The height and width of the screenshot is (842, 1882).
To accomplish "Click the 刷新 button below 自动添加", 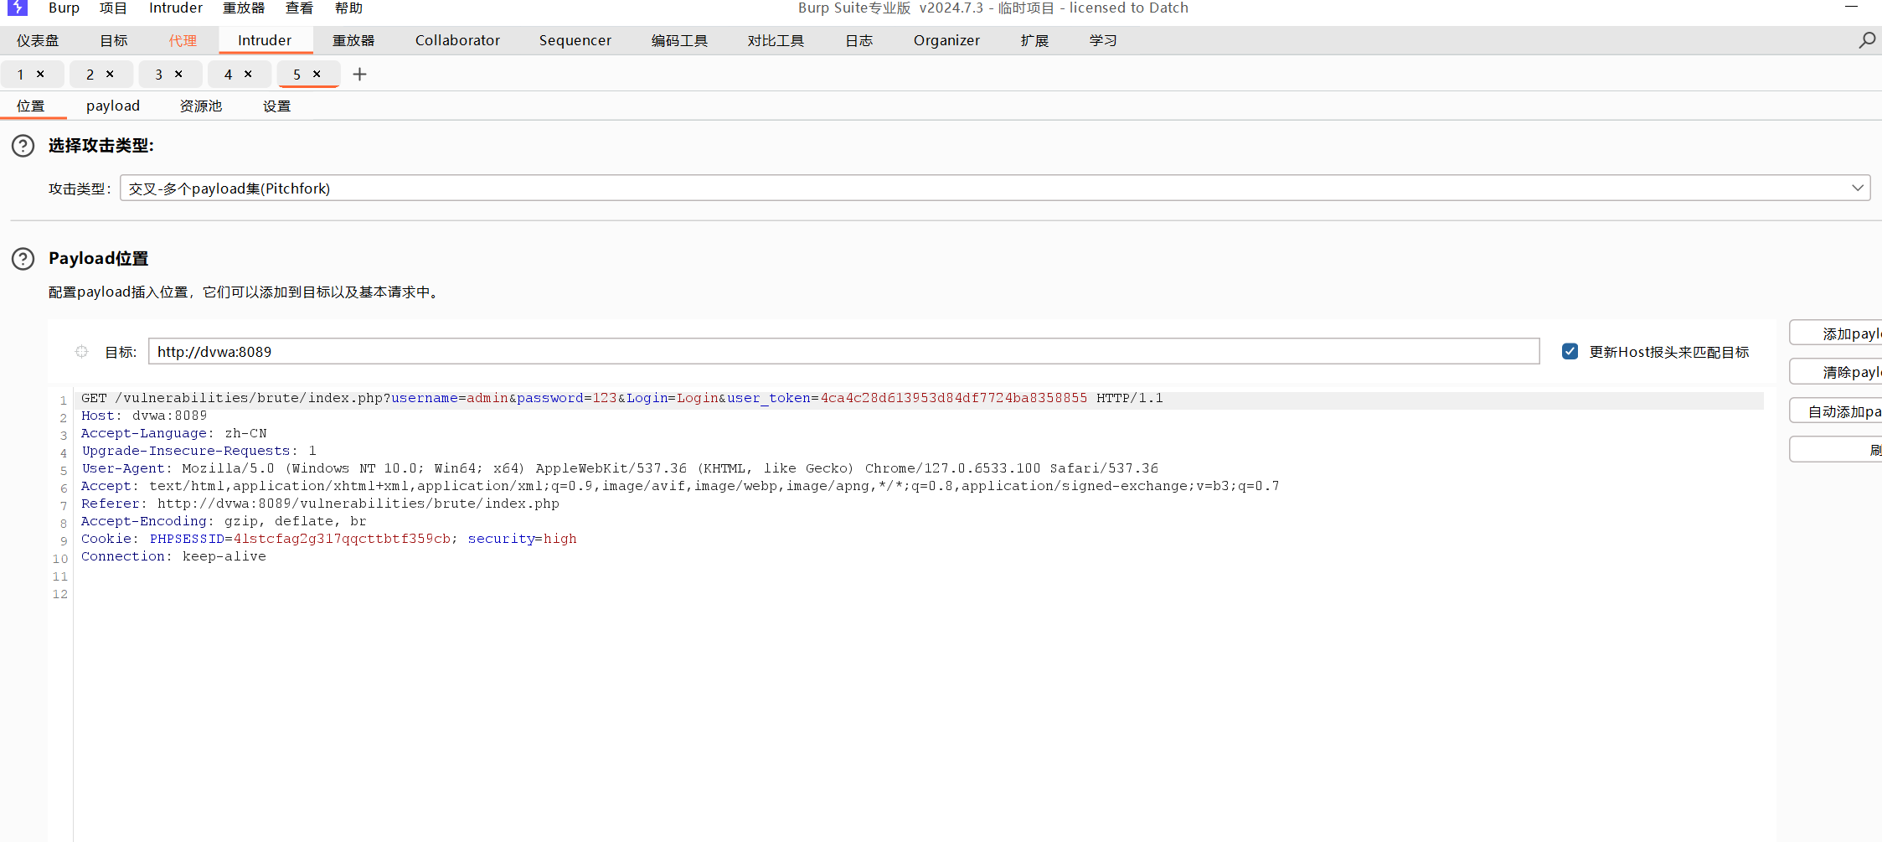I will coord(1836,450).
